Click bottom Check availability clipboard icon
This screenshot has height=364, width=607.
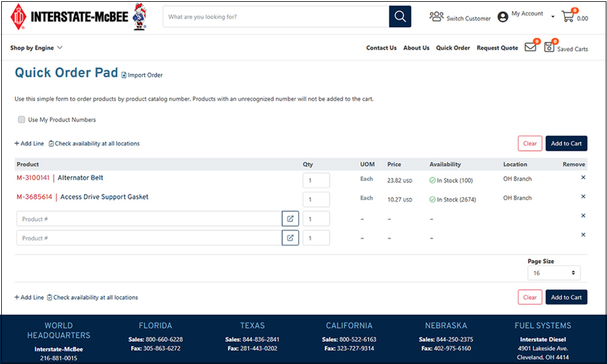click(50, 297)
